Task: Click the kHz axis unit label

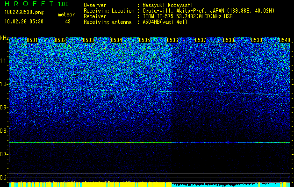Action: coord(4,38)
